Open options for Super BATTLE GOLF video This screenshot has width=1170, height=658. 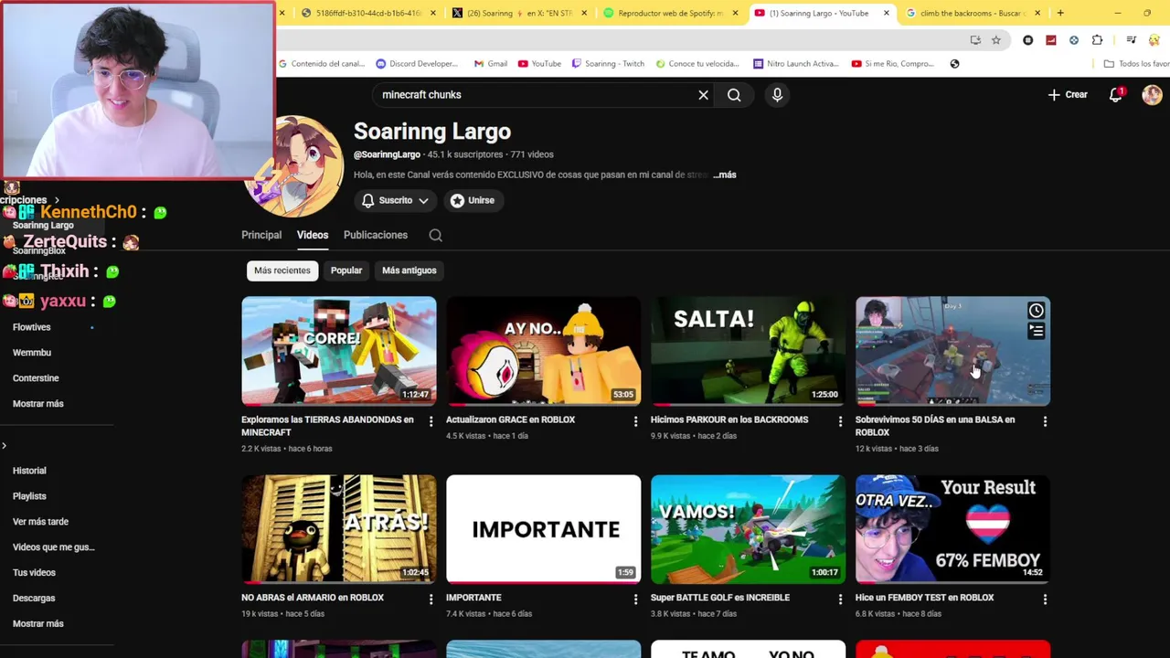(x=840, y=600)
